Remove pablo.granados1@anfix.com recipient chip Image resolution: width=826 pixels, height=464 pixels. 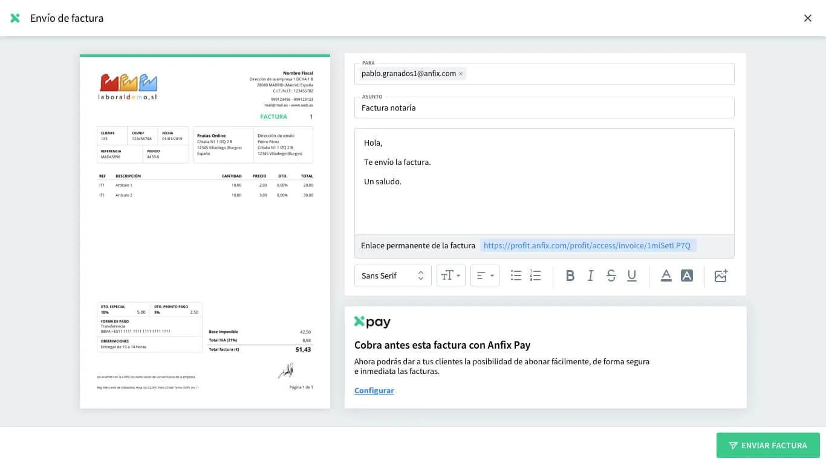[x=461, y=74]
